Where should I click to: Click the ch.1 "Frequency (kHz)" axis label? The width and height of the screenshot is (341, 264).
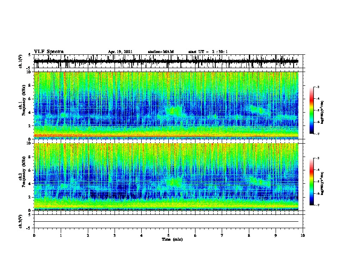24,101
